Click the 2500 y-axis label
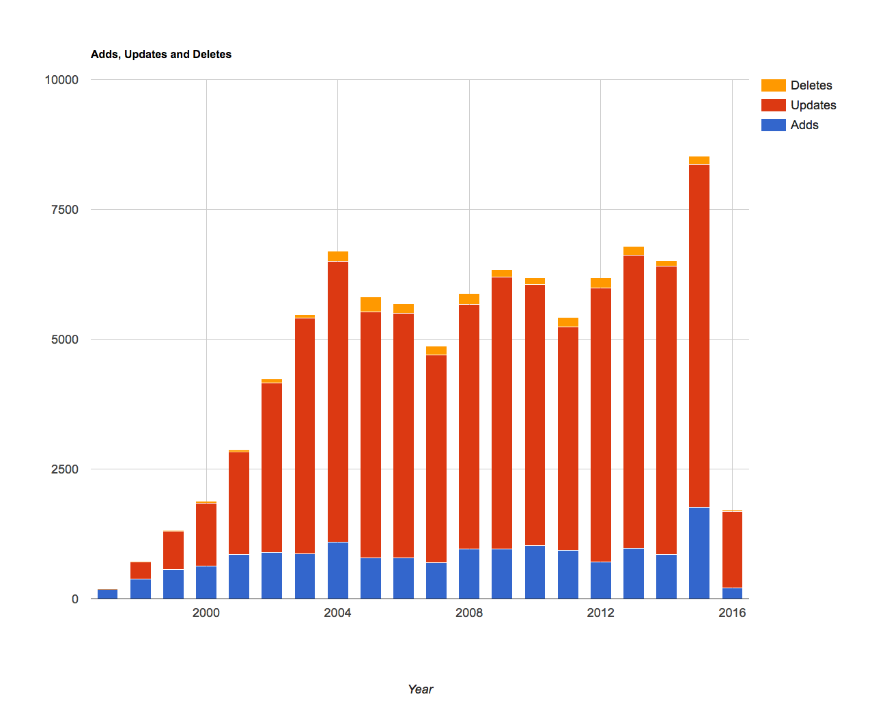 point(66,469)
